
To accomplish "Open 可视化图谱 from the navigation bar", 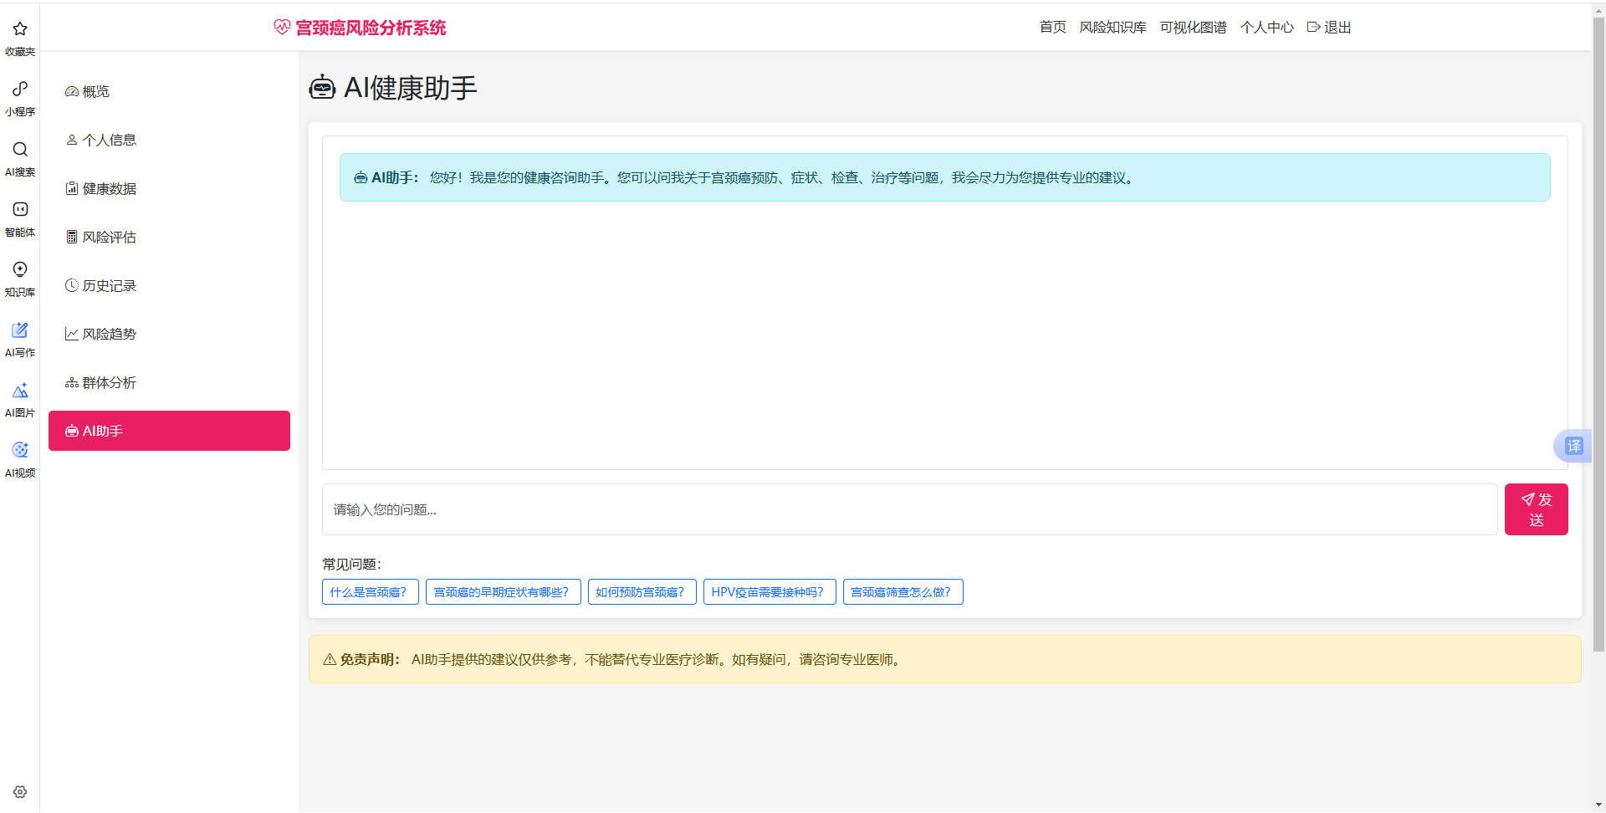I will (x=1193, y=27).
